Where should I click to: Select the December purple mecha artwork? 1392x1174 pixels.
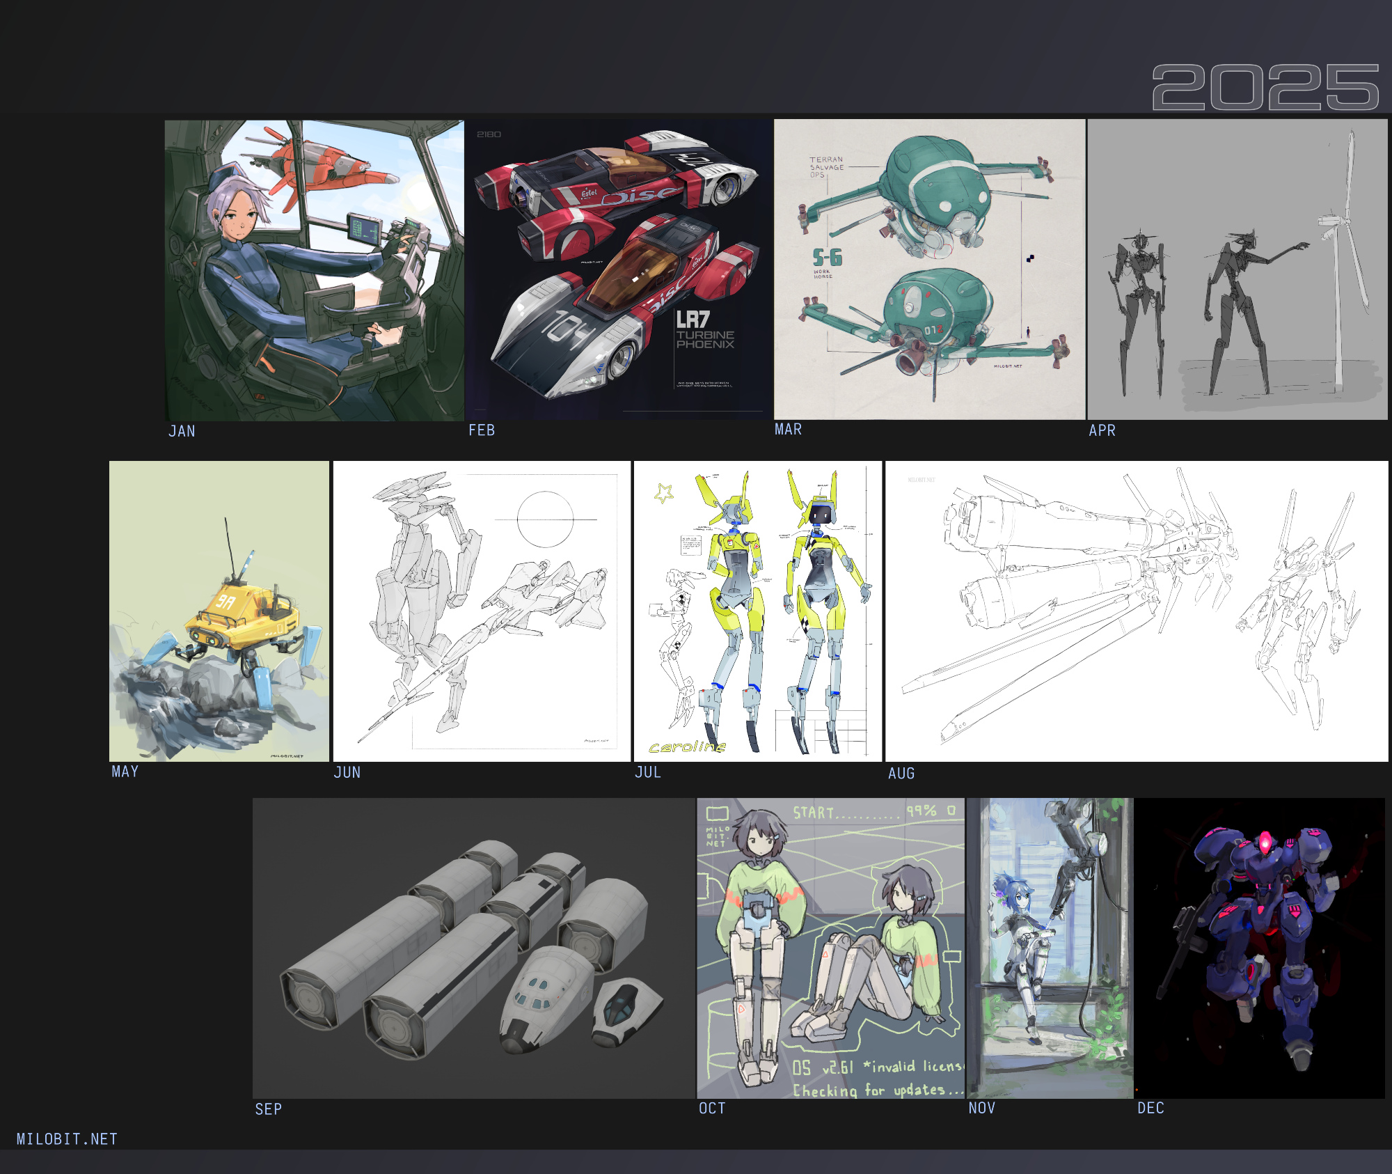1260,948
